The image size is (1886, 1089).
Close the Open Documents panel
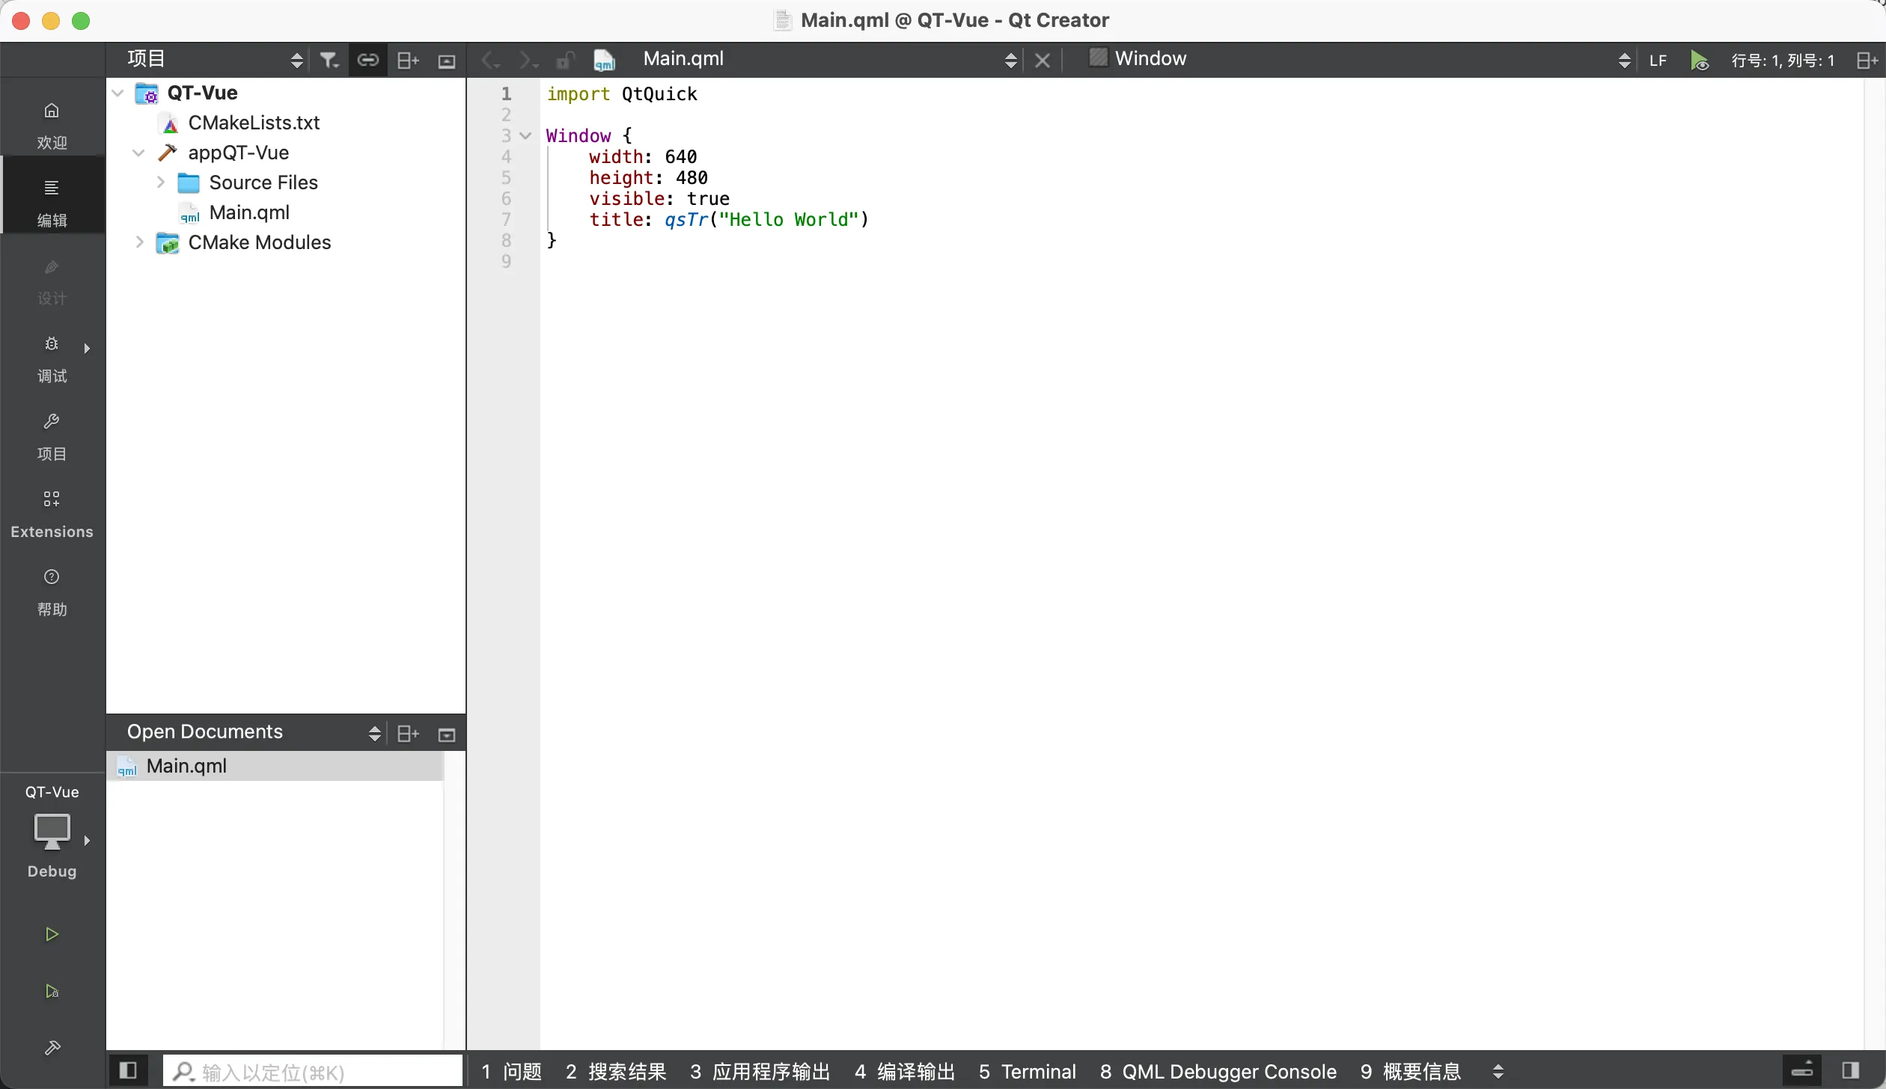pyautogui.click(x=447, y=734)
